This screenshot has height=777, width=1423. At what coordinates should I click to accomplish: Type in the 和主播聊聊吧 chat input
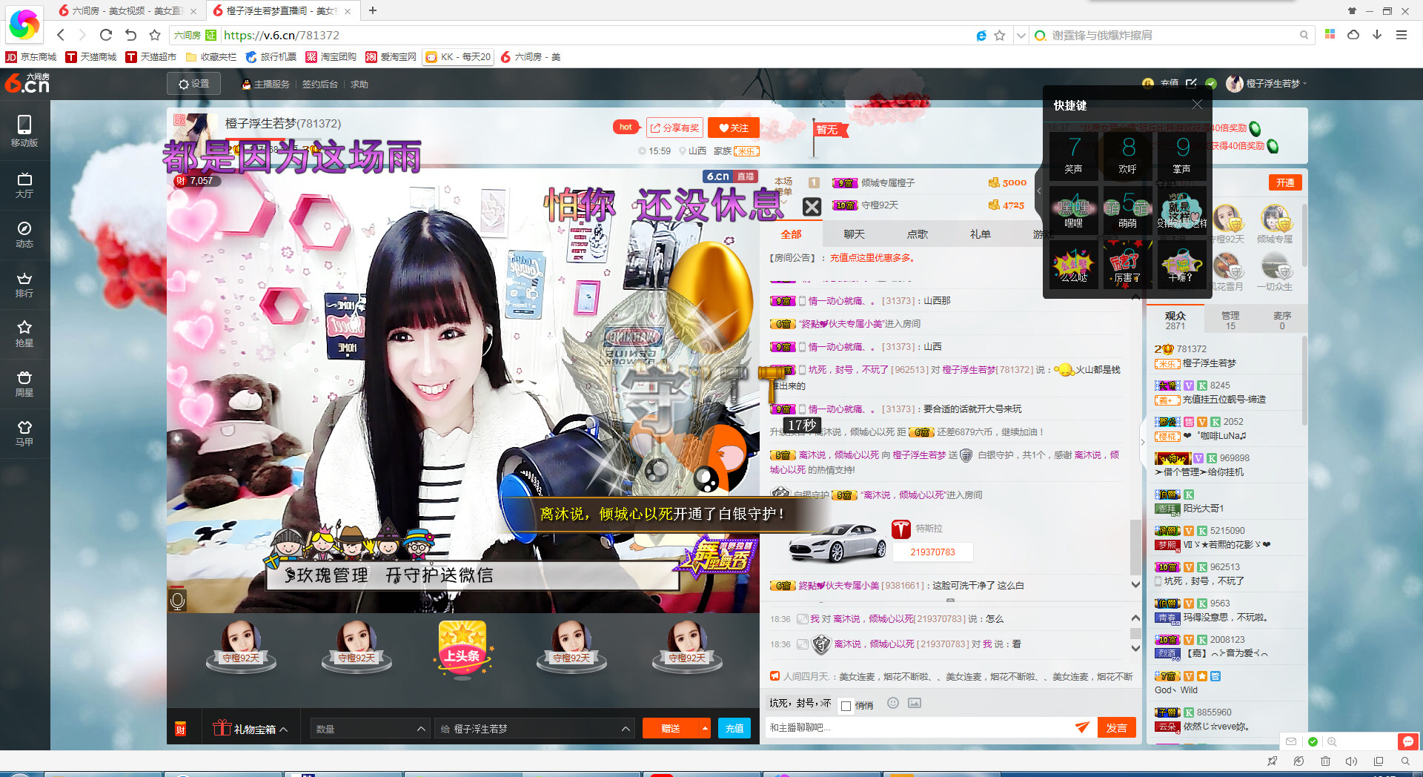pyautogui.click(x=918, y=728)
